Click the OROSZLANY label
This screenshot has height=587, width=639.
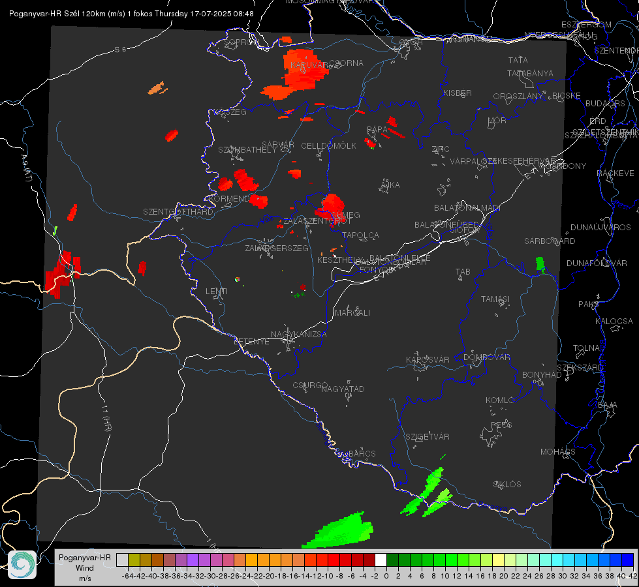518,96
